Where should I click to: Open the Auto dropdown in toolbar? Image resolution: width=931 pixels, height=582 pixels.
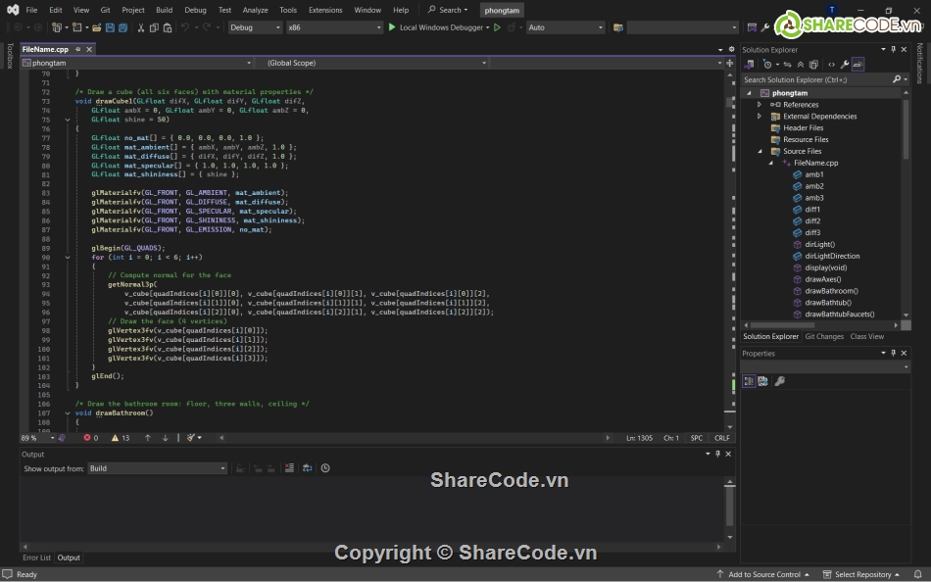[x=565, y=27]
